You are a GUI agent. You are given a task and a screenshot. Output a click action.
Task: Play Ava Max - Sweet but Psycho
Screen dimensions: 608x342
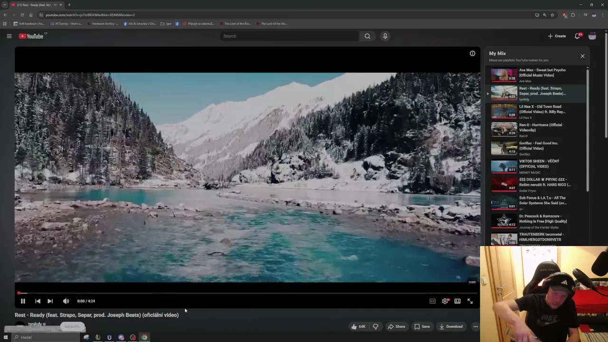[x=536, y=75]
